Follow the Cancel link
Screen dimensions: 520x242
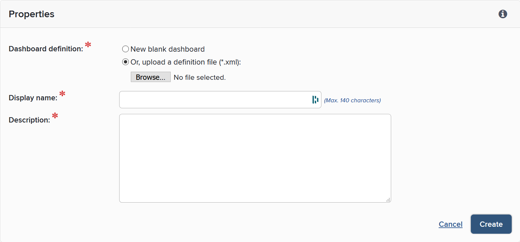click(450, 224)
